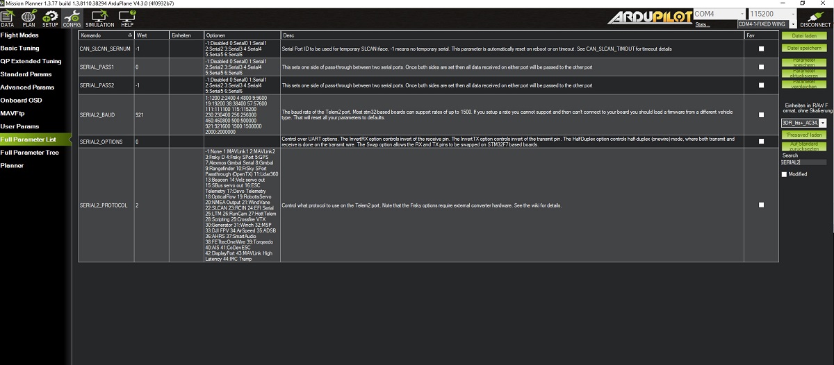Open the SIMULATION screen
Screen dimensions: 834x365
(x=99, y=18)
